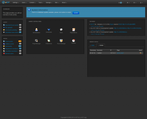Viewport: 147px width, 119px height.
Task: Open second URL in second news item
Action: pos(134,28)
